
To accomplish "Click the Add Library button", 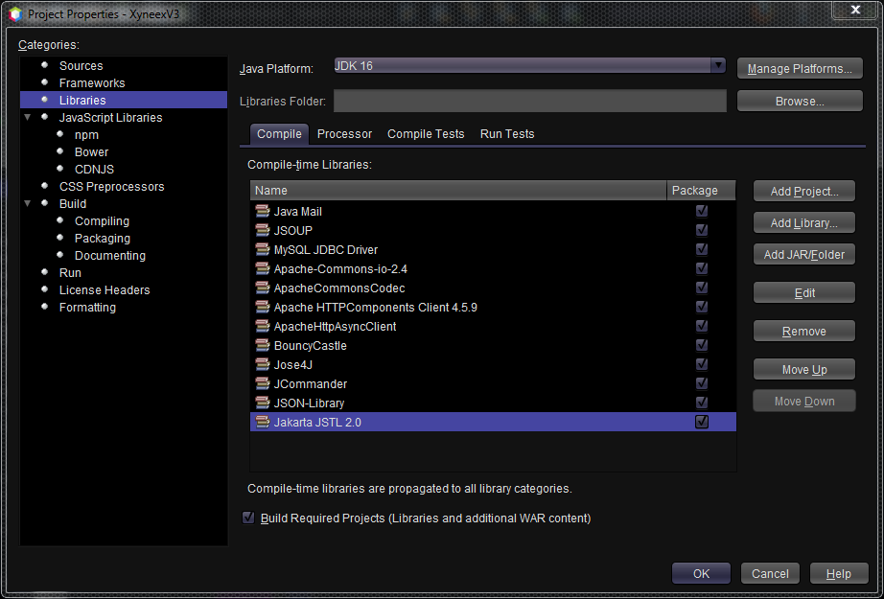I will (804, 222).
